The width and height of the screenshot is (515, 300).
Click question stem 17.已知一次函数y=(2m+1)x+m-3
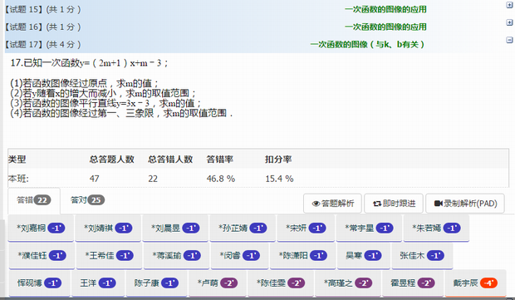(x=90, y=63)
